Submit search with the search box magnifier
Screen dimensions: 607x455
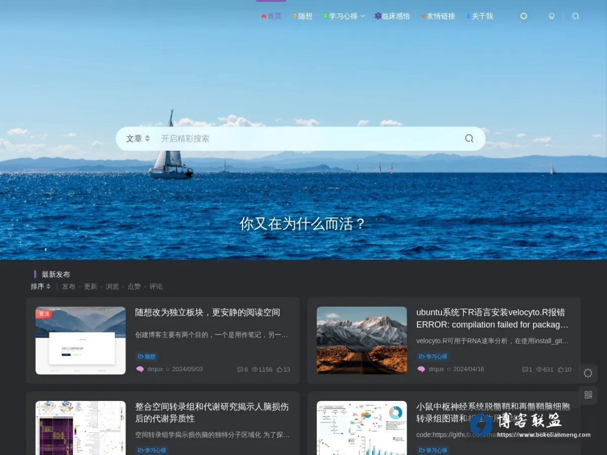[x=469, y=139]
